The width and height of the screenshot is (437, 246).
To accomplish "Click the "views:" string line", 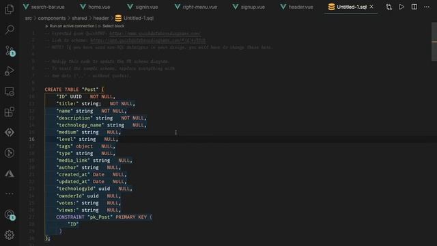I will [x=88, y=210].
